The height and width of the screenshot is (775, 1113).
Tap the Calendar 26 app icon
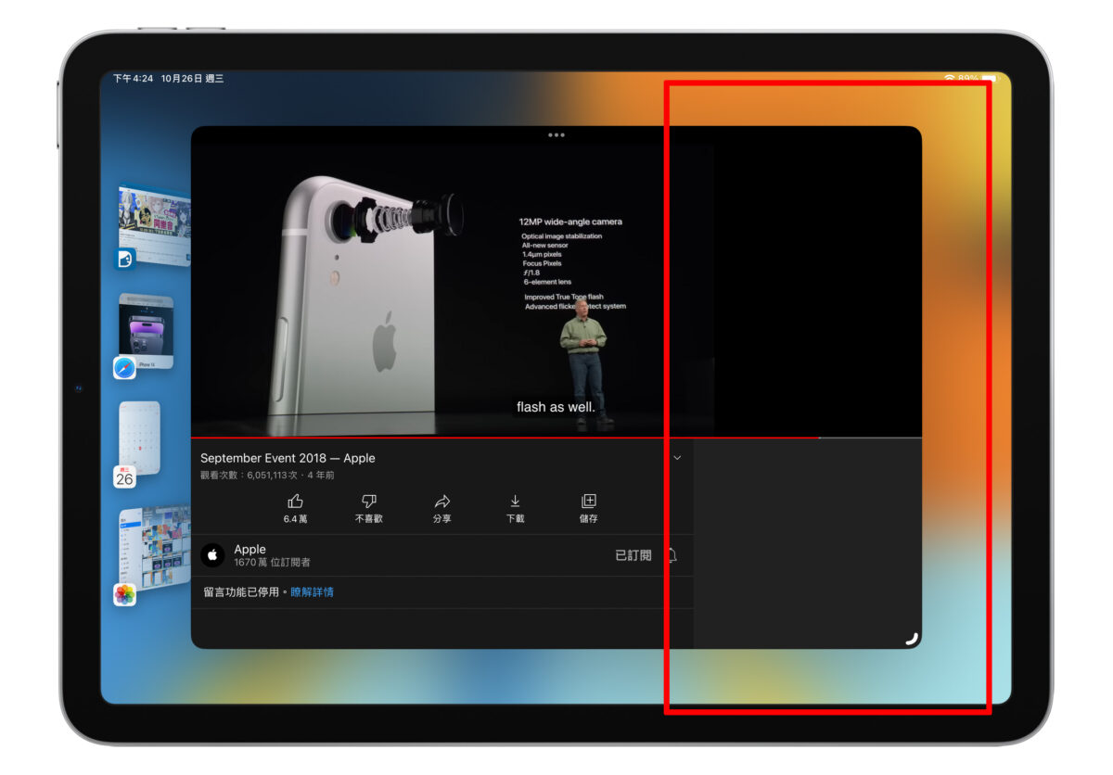(124, 476)
